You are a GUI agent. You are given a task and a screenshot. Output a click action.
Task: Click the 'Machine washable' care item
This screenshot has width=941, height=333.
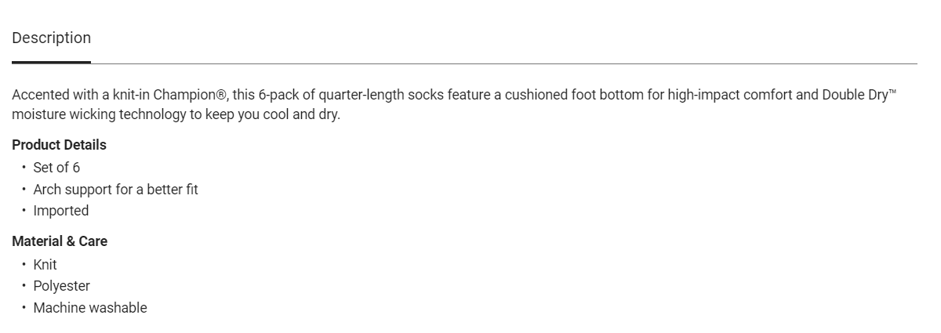(89, 308)
